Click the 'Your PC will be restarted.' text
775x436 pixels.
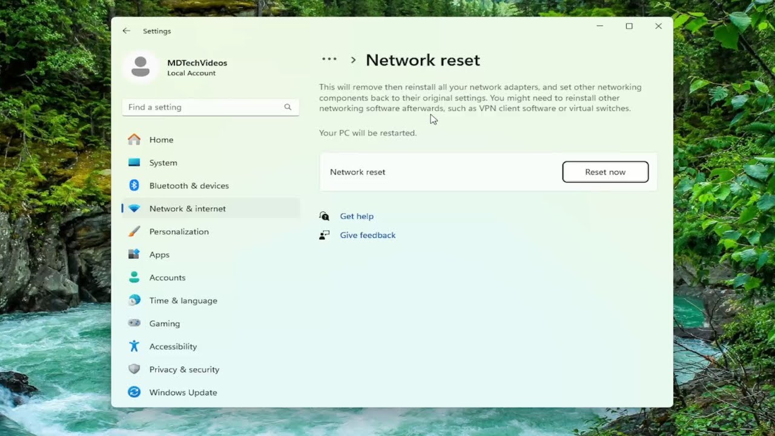(368, 133)
